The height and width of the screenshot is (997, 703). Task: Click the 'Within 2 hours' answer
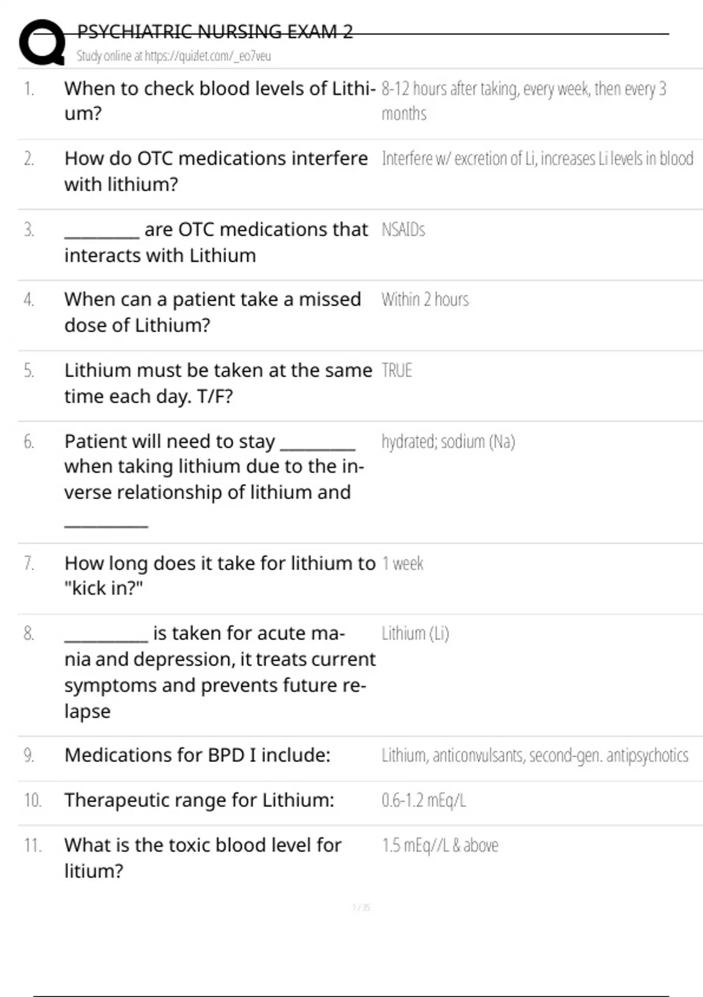[x=425, y=300]
